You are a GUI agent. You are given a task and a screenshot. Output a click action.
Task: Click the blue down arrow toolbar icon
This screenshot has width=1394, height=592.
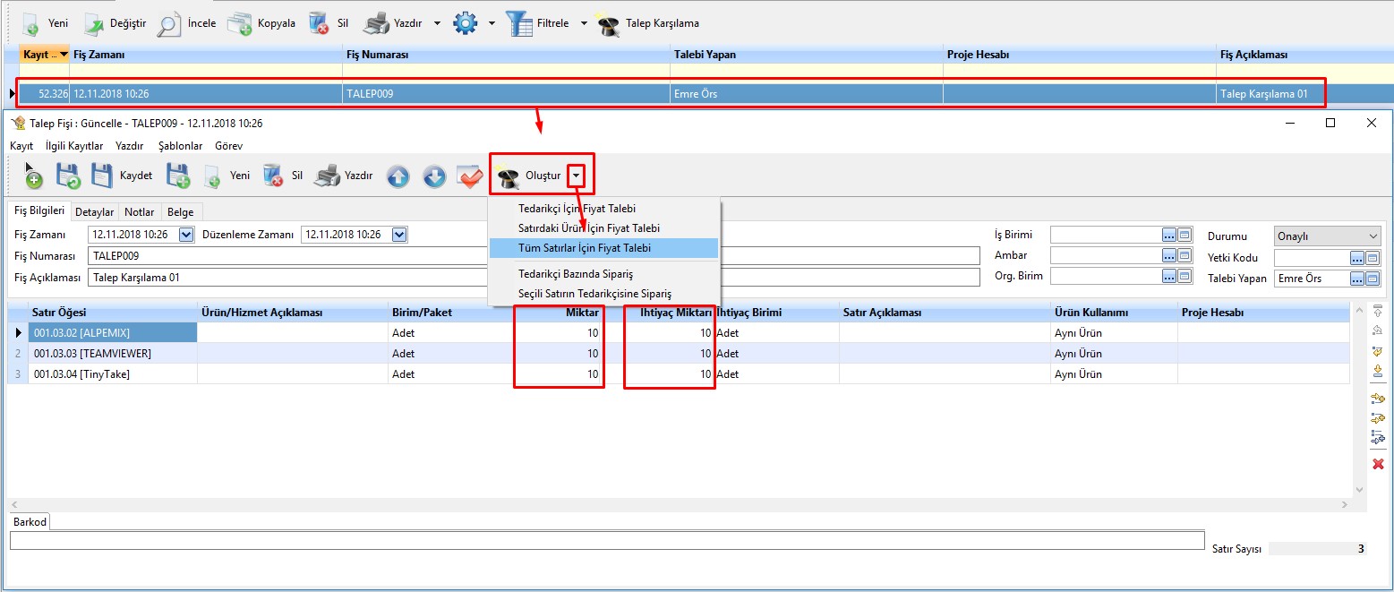pos(434,176)
